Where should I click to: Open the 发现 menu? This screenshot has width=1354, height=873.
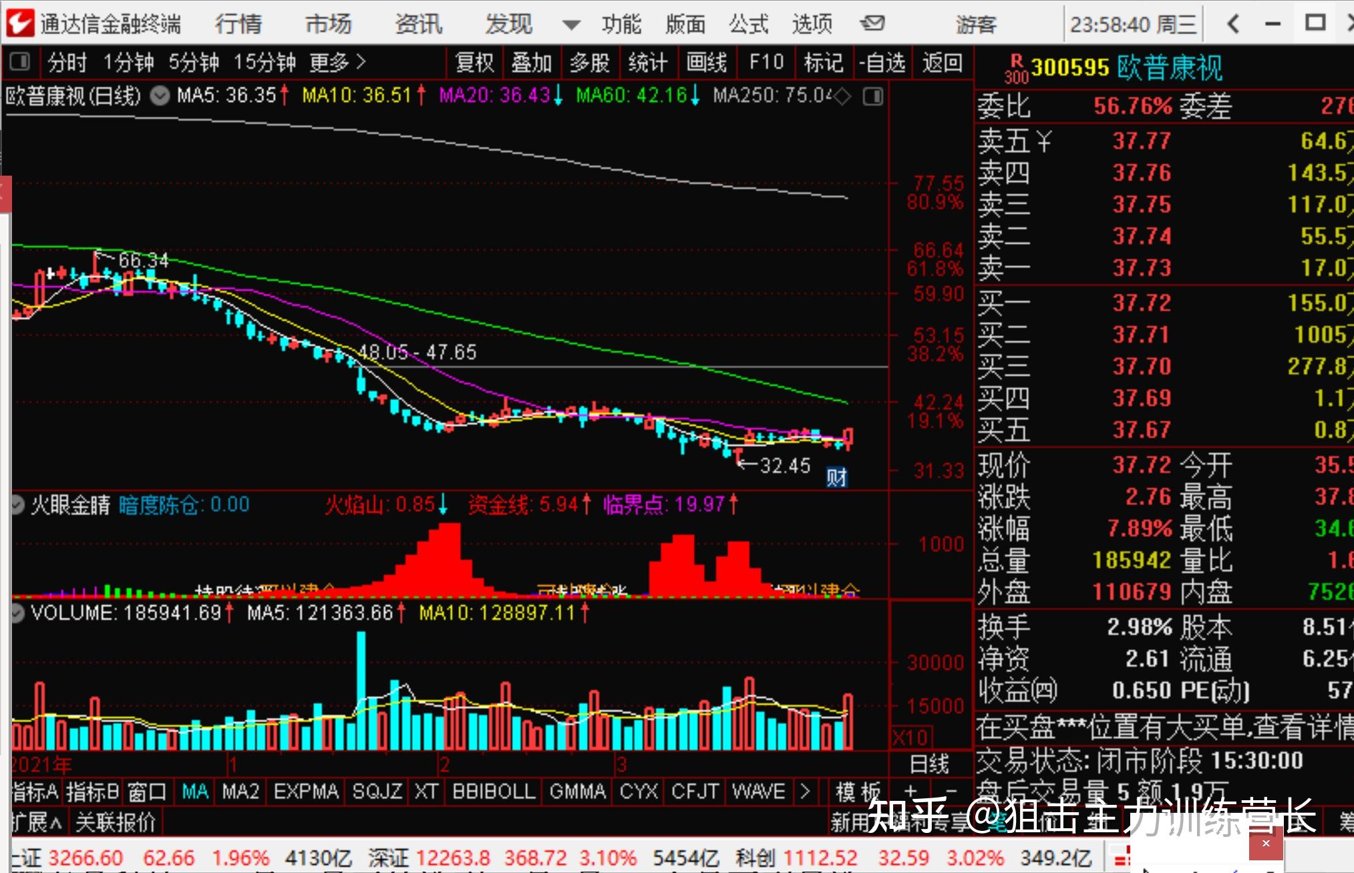click(x=509, y=24)
